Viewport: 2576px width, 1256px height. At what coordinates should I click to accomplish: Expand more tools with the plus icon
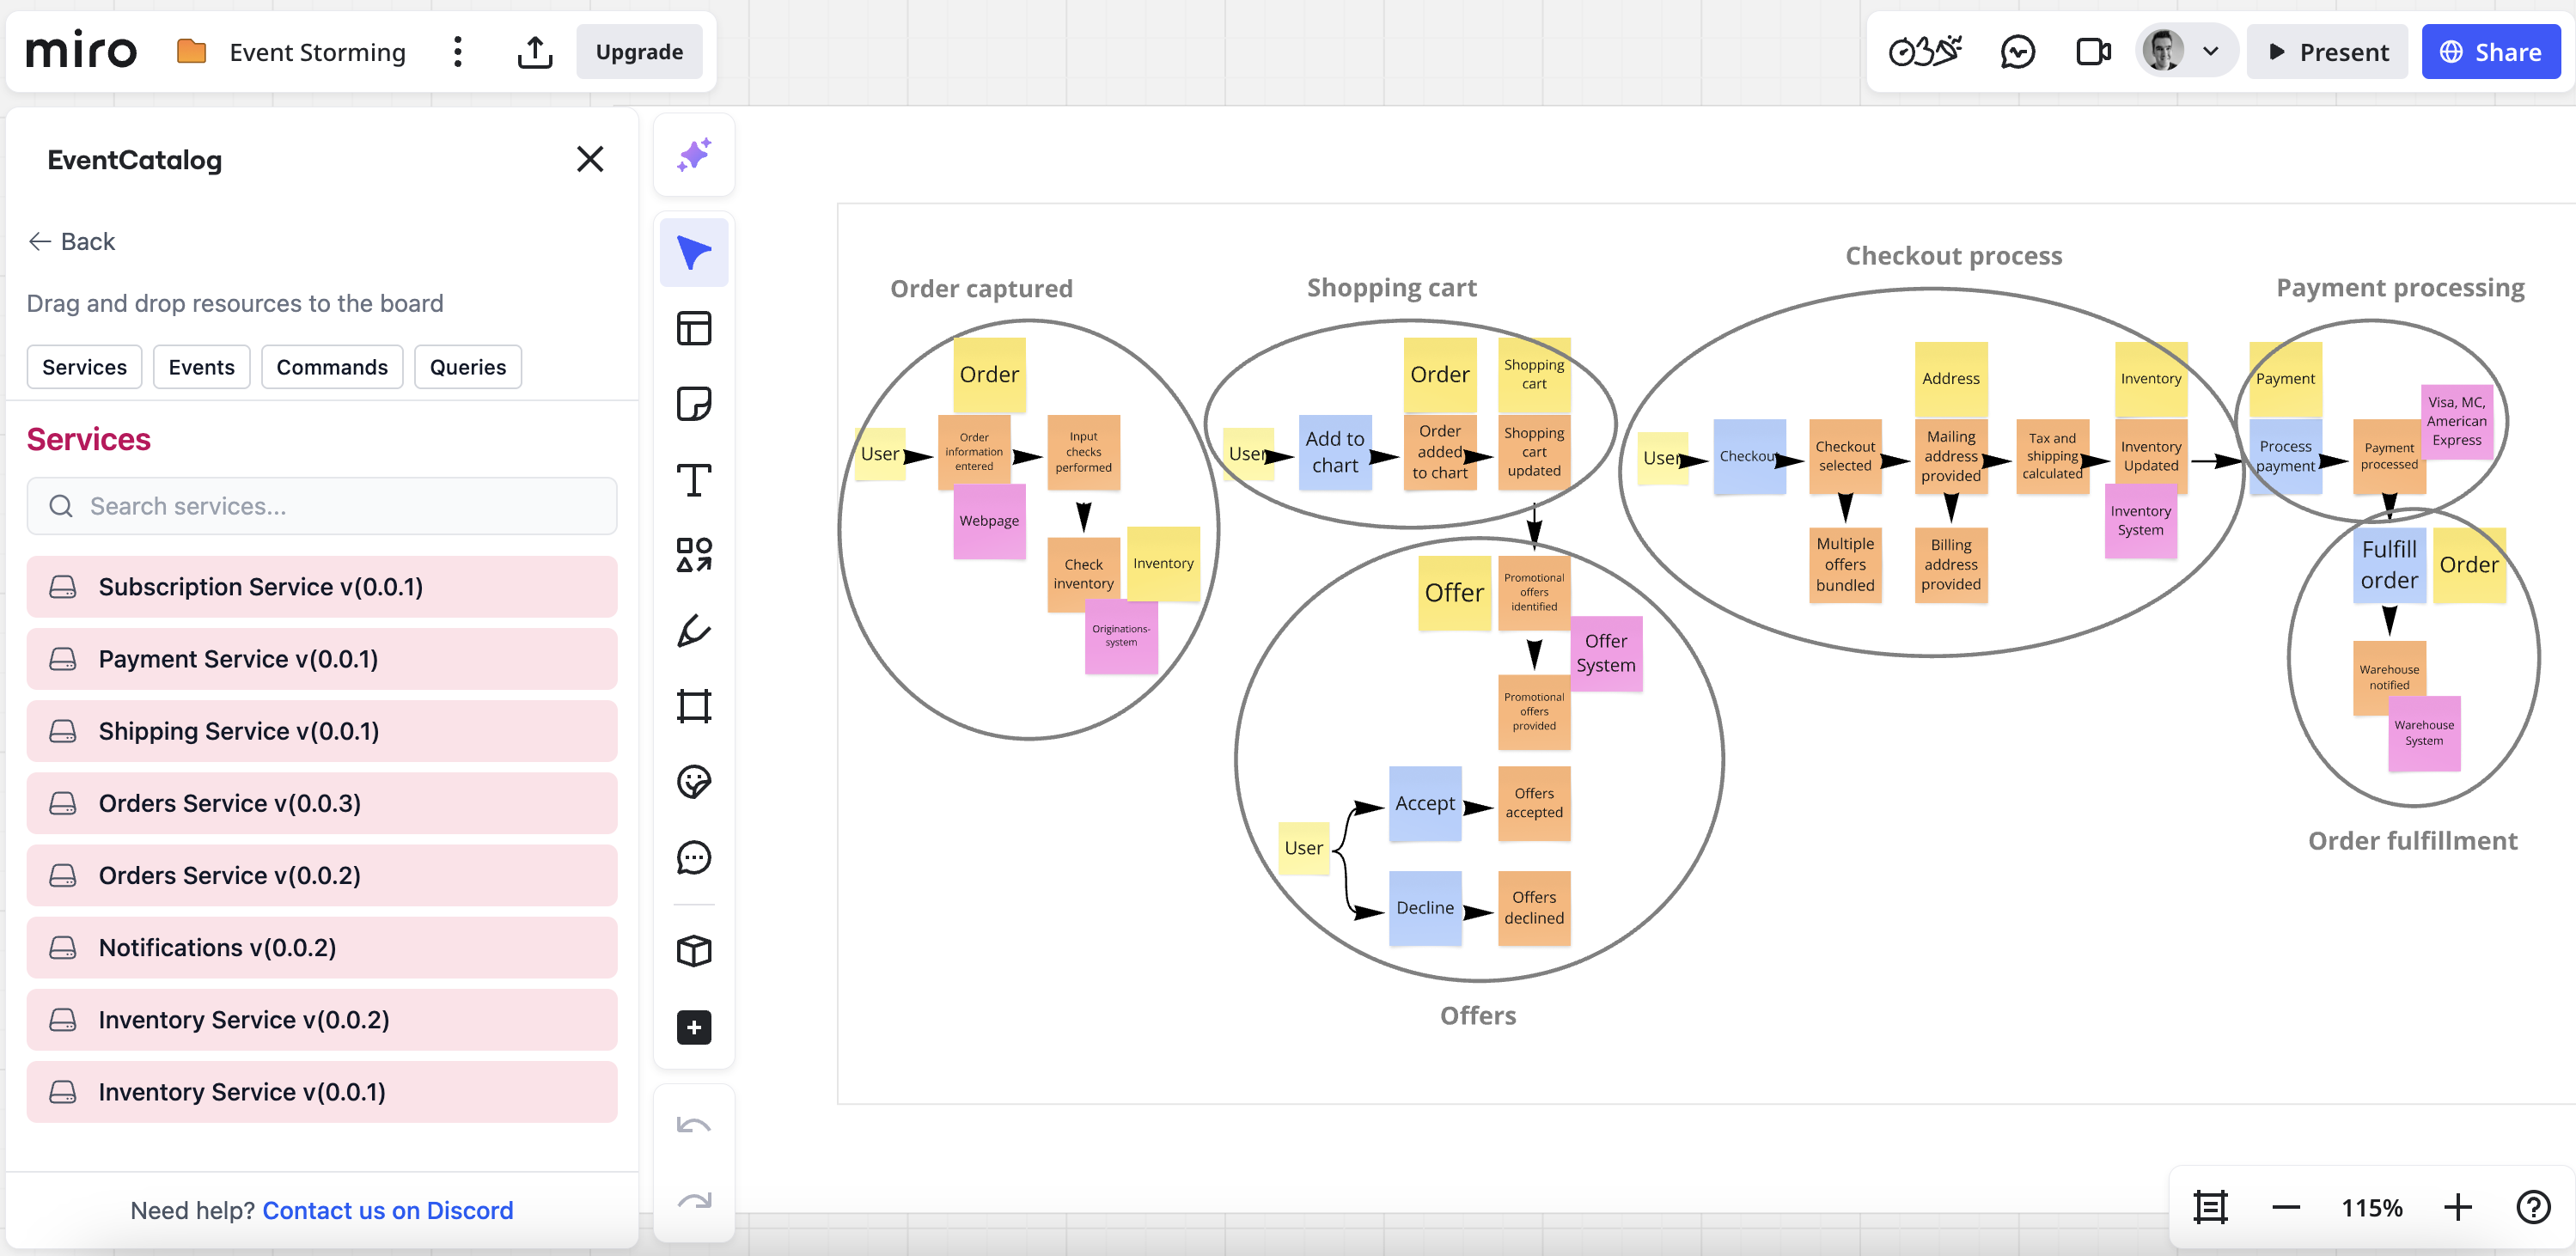[693, 1027]
